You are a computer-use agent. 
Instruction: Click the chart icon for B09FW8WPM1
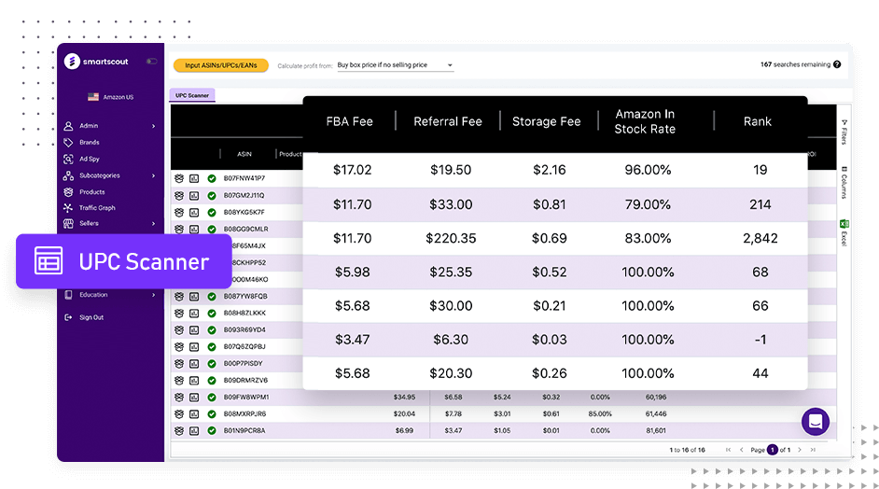[x=194, y=397]
